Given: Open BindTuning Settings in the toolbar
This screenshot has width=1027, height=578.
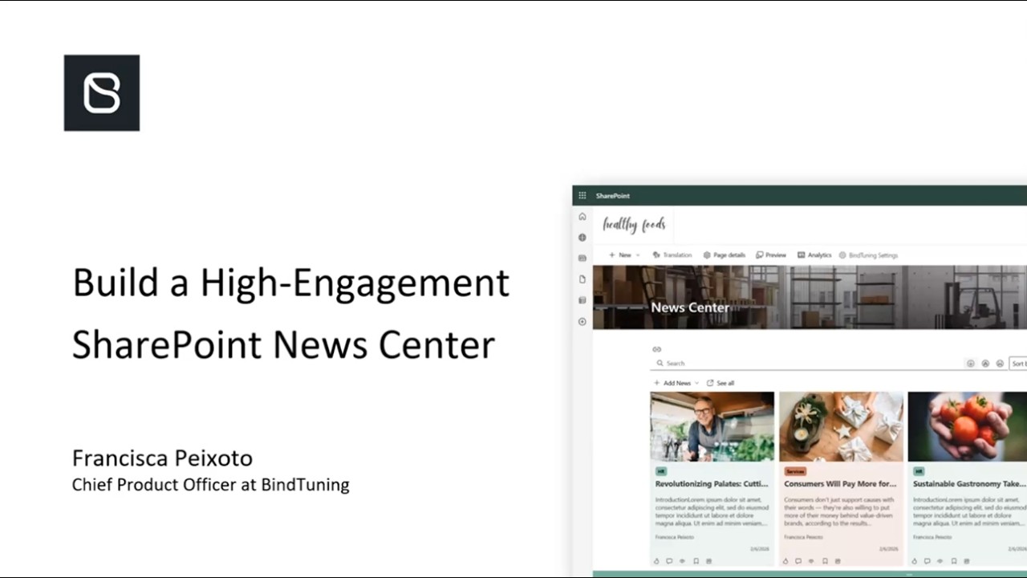Looking at the screenshot, I should (x=868, y=255).
